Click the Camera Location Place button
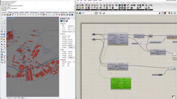Screen dimensions: 177x99 pyautogui.click(x=71, y=48)
